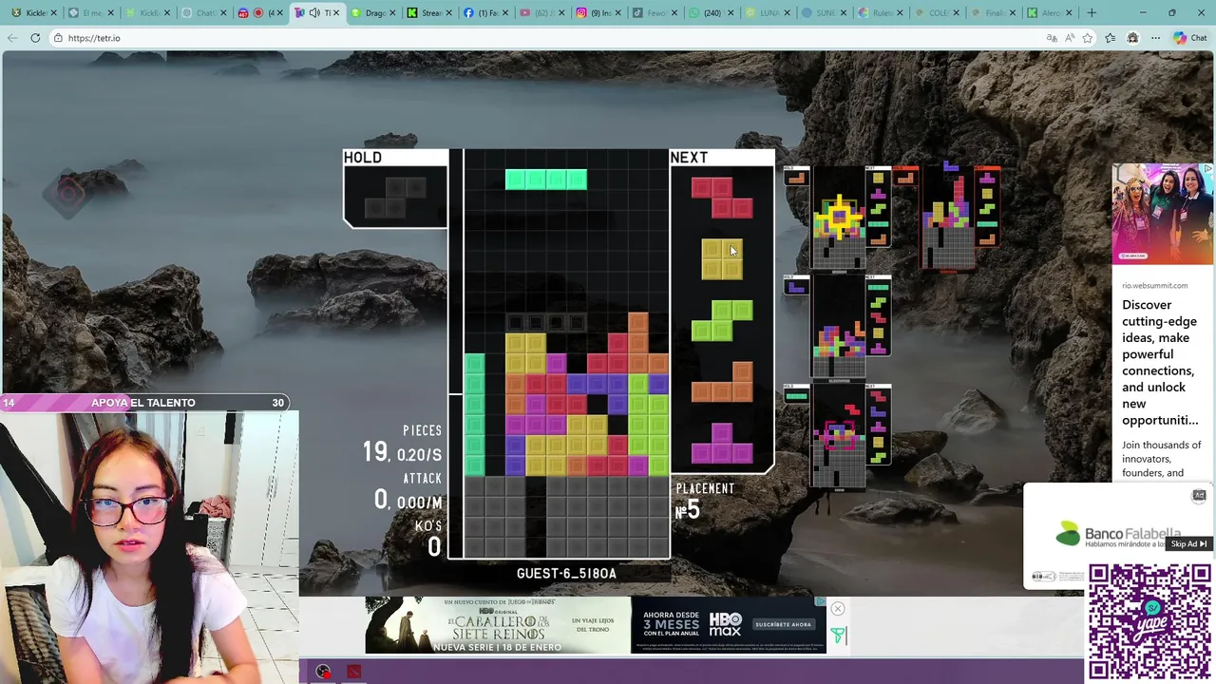Click the GUEST-6_5180A player name
The width and height of the screenshot is (1216, 684).
coord(566,573)
